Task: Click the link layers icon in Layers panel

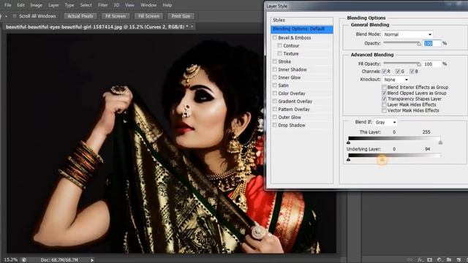Action: coord(409,260)
